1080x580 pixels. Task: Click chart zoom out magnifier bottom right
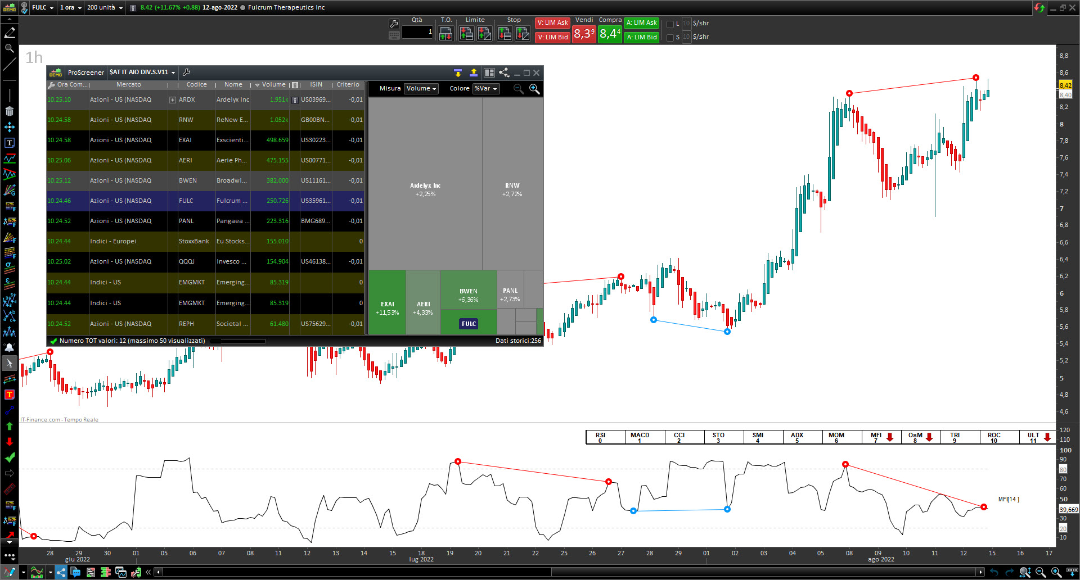pos(1041,572)
